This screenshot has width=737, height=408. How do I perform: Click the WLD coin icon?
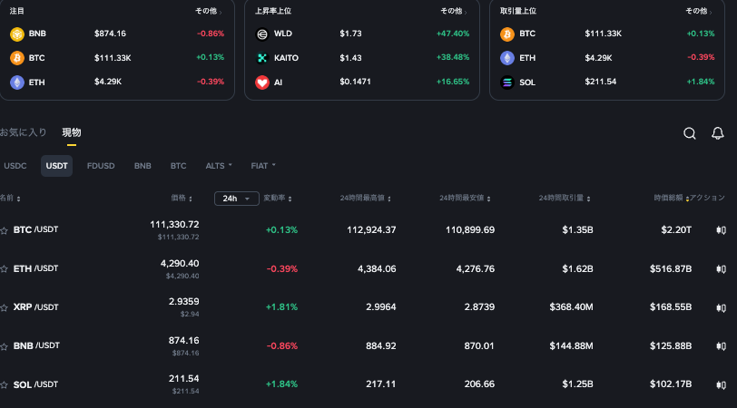point(262,34)
